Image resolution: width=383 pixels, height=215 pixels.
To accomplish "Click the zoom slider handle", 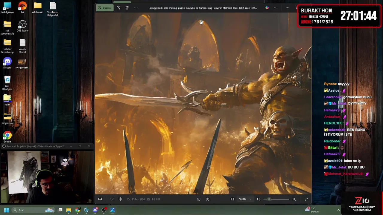I will click(x=269, y=199).
